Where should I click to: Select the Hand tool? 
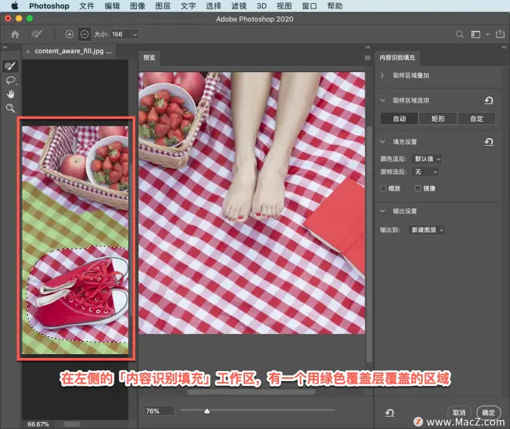click(x=10, y=94)
